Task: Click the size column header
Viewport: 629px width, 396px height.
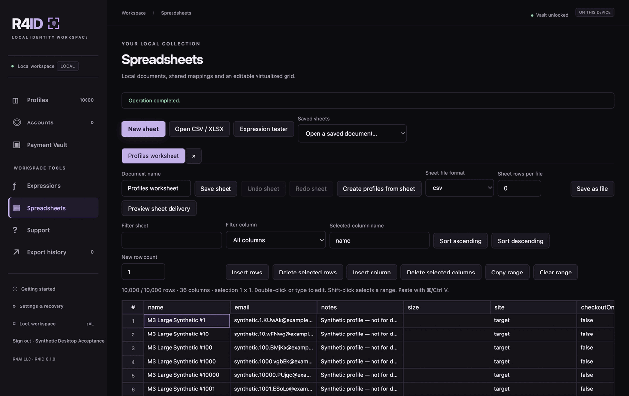Action: (x=447, y=307)
